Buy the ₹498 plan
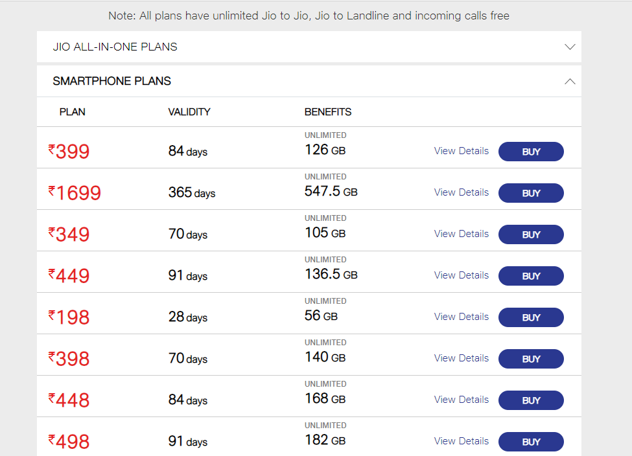 point(531,442)
